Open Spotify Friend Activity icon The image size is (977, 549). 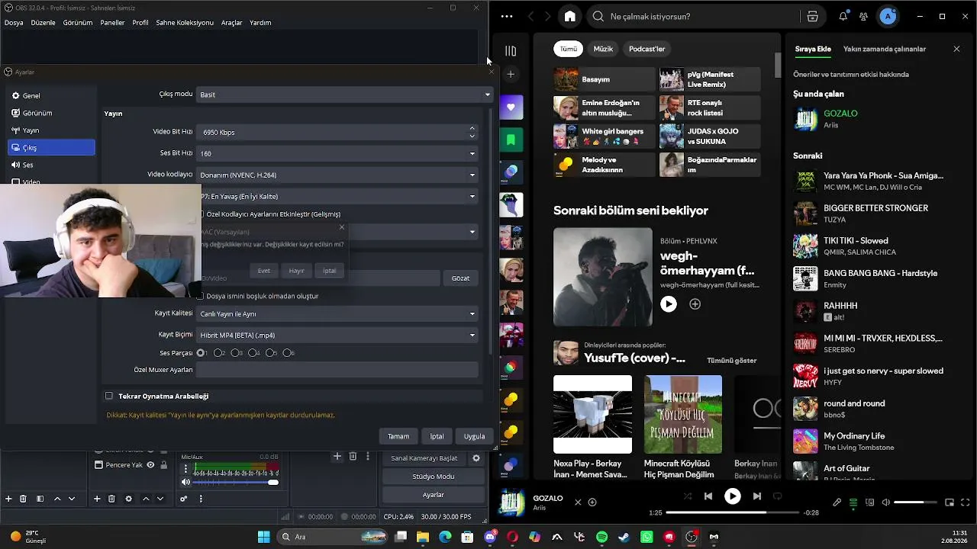[863, 16]
